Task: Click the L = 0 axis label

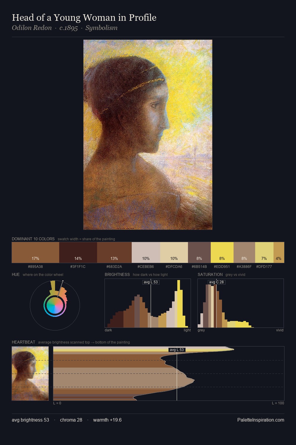Action: point(57,403)
